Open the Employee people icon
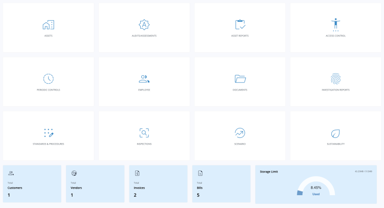 (x=144, y=79)
